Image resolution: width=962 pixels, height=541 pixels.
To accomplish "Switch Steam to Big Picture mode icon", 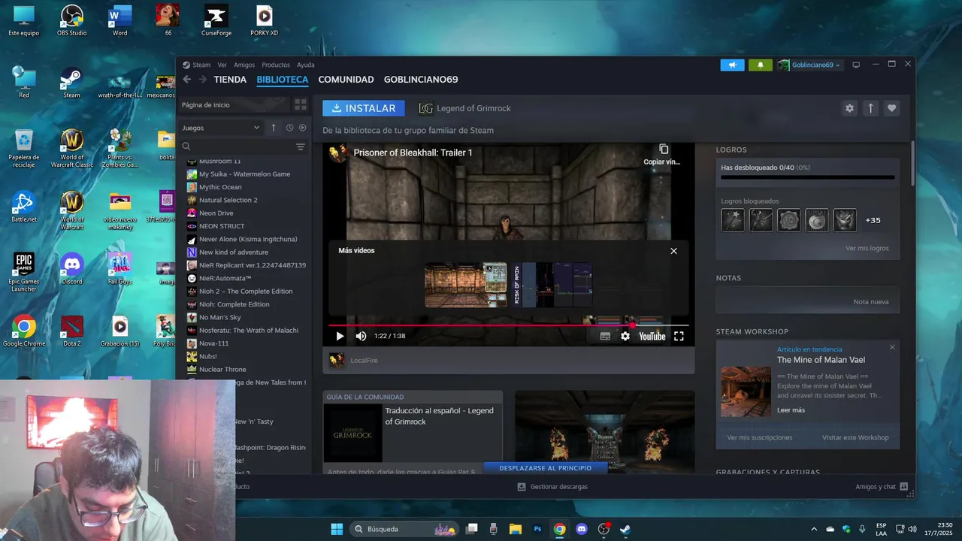I will 856,65.
